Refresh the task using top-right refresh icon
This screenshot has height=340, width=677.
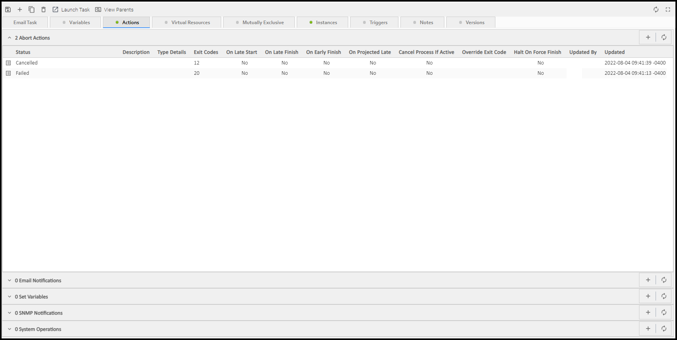tap(656, 9)
